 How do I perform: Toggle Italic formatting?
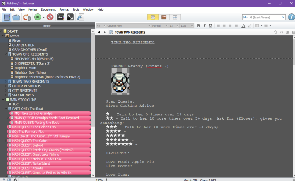pos(204,26)
